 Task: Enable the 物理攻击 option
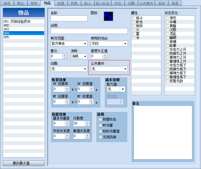pos(100,119)
